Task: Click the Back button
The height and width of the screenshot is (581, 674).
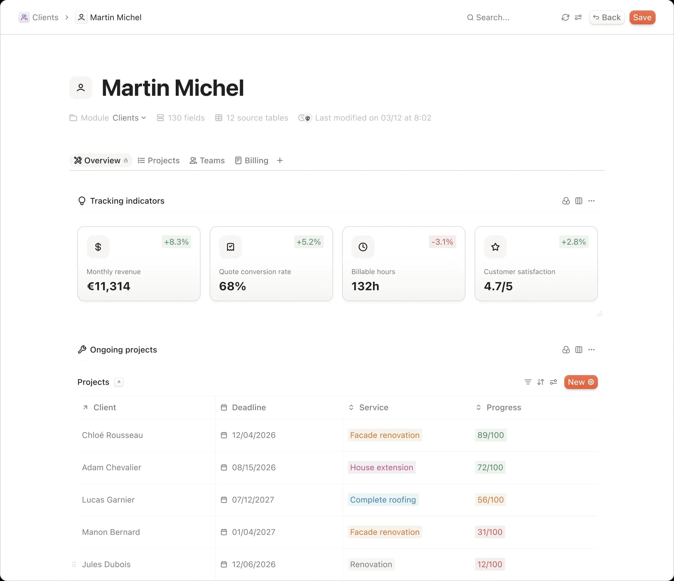Action: click(x=607, y=17)
